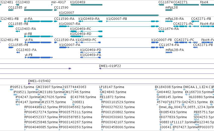Click protein l(1)G0469-PD label
This screenshot has width=214, height=131.
(91, 50)
